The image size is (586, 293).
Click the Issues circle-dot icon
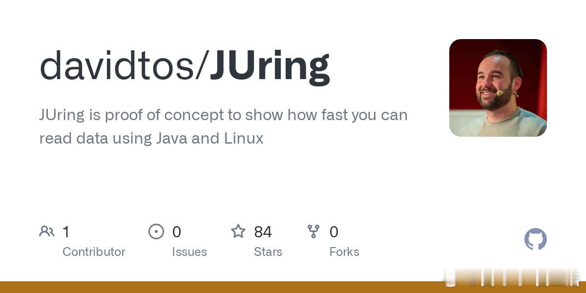click(156, 231)
